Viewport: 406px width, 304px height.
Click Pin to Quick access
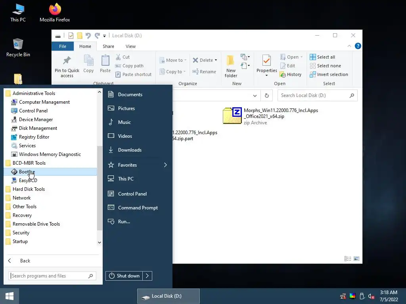[x=67, y=66]
